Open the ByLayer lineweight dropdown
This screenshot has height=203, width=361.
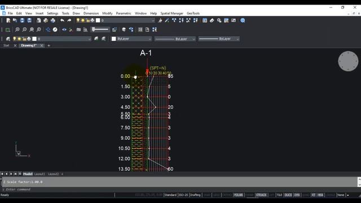(237, 39)
